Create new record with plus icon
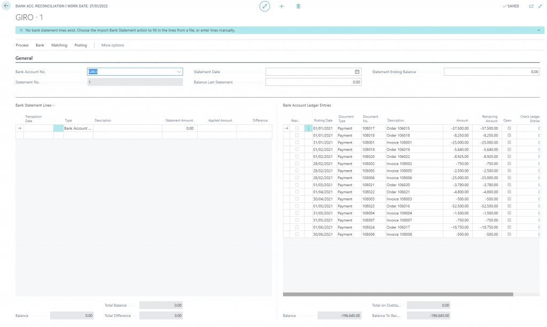Viewport: 547px width, 327px height. click(x=282, y=6)
